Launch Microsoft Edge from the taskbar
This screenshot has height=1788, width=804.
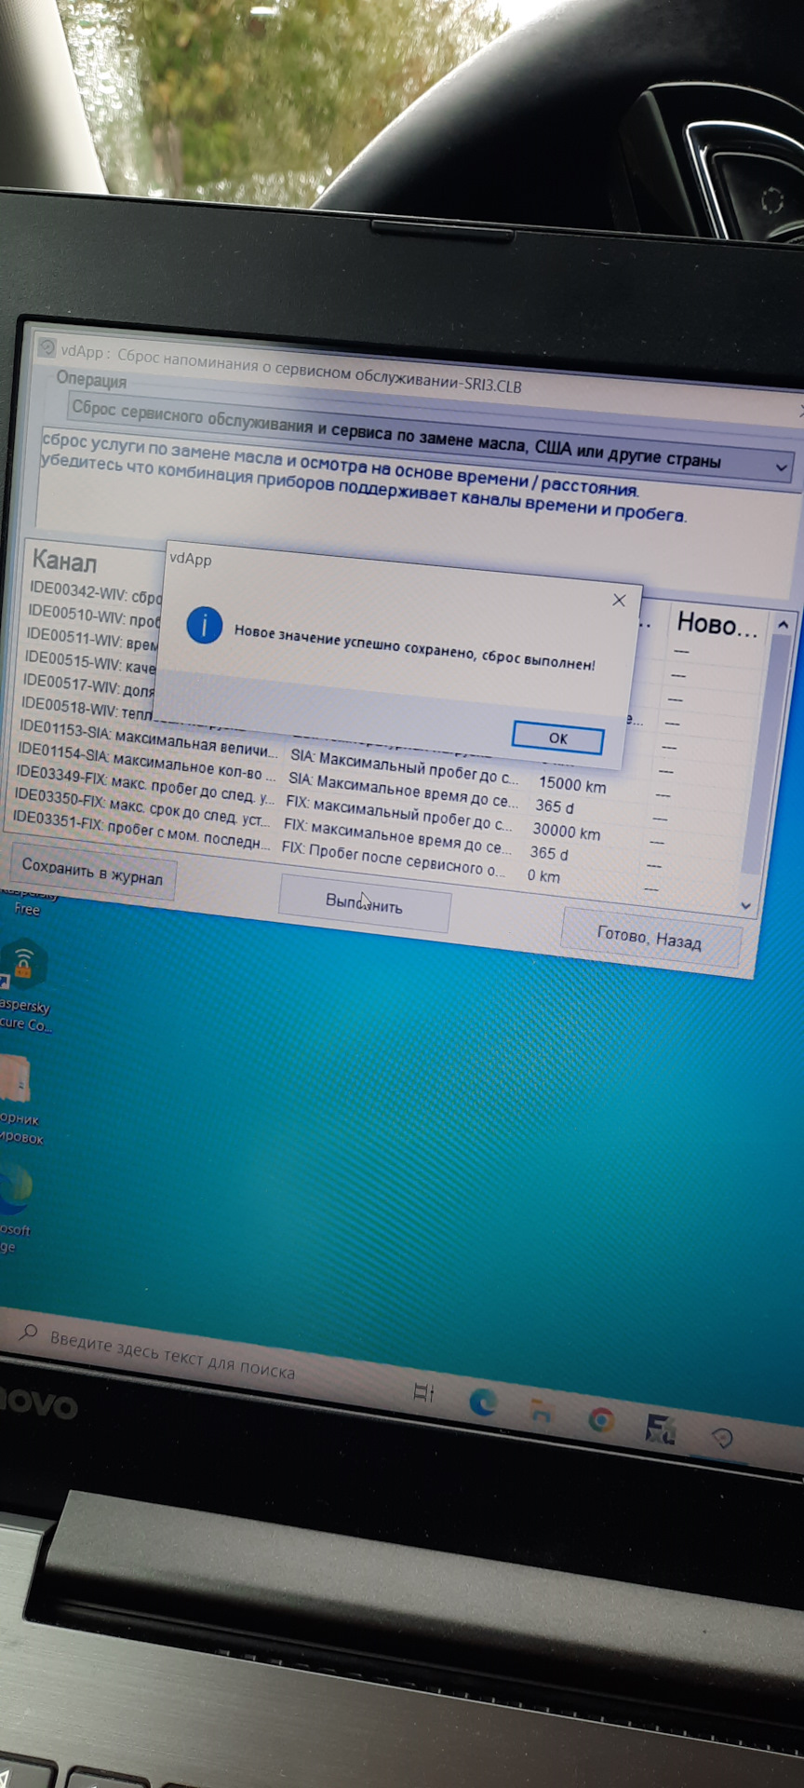[482, 1402]
